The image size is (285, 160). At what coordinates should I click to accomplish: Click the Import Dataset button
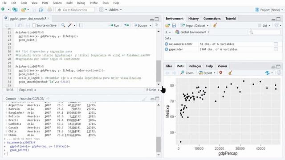[193, 25]
